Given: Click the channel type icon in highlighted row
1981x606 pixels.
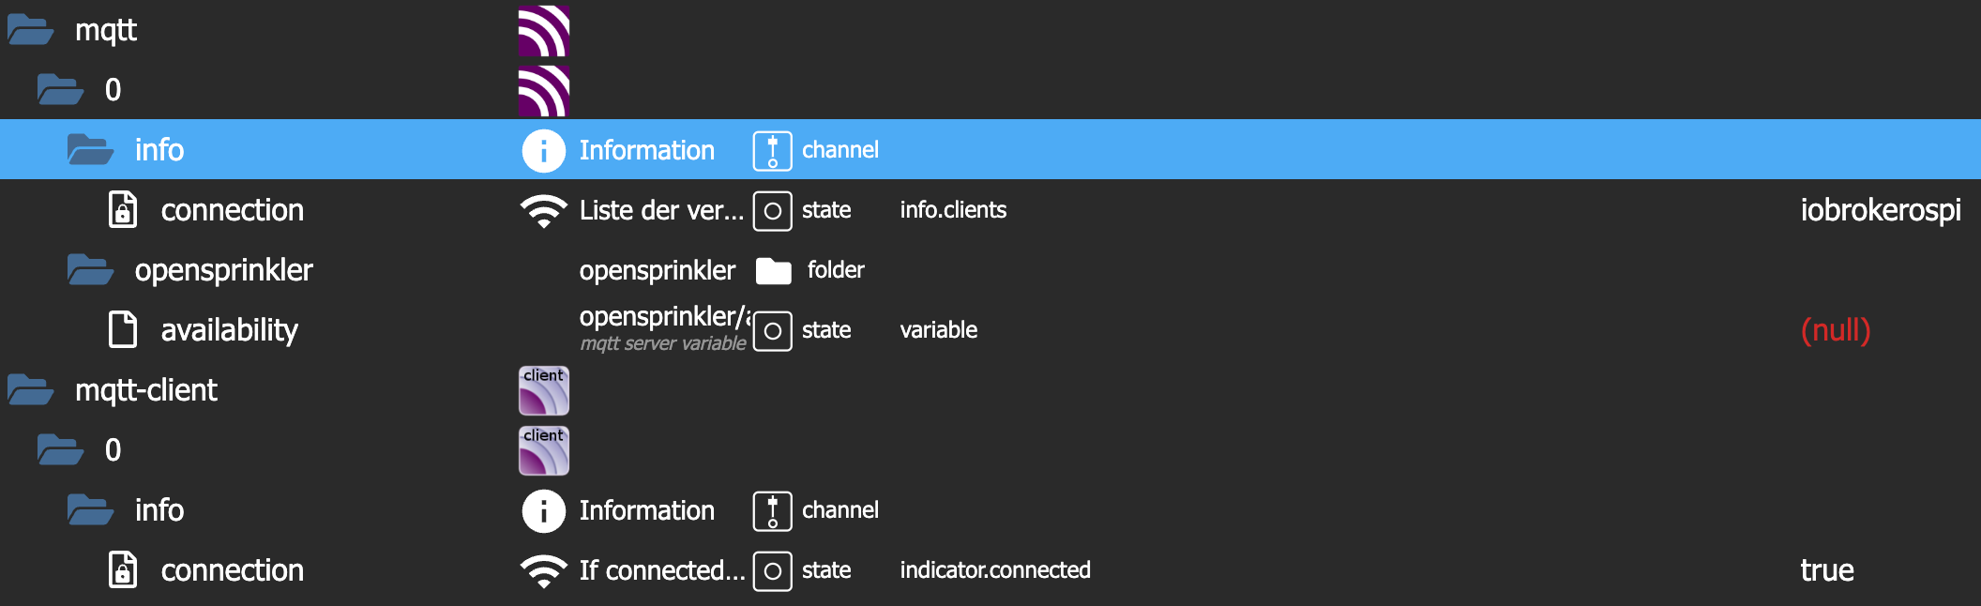Looking at the screenshot, I should pos(772,151).
